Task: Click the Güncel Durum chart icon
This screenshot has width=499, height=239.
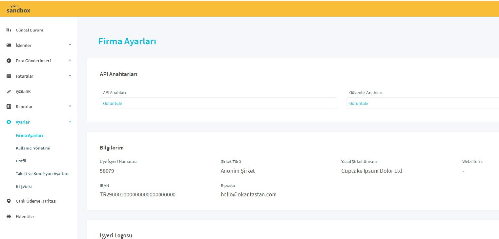Action: 9,30
